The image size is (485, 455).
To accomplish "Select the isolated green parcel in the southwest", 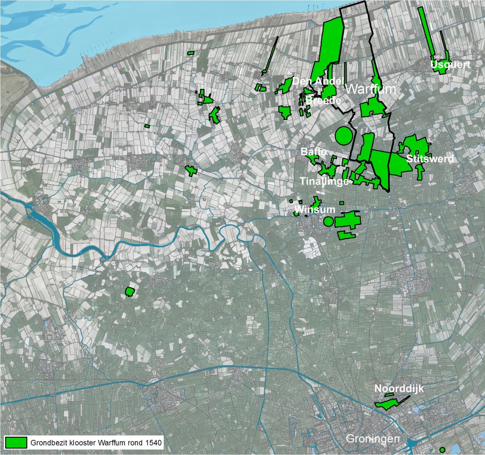I will click(130, 291).
